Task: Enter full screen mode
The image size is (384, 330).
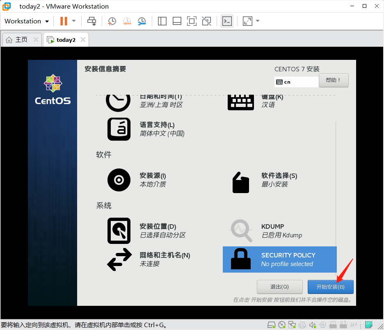Action: coord(192,21)
